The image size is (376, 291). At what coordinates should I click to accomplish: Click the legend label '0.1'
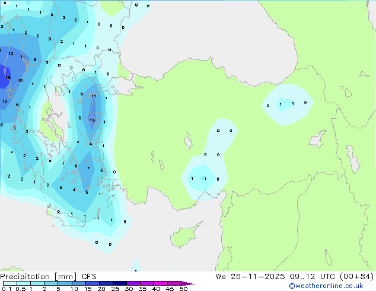[7, 289]
